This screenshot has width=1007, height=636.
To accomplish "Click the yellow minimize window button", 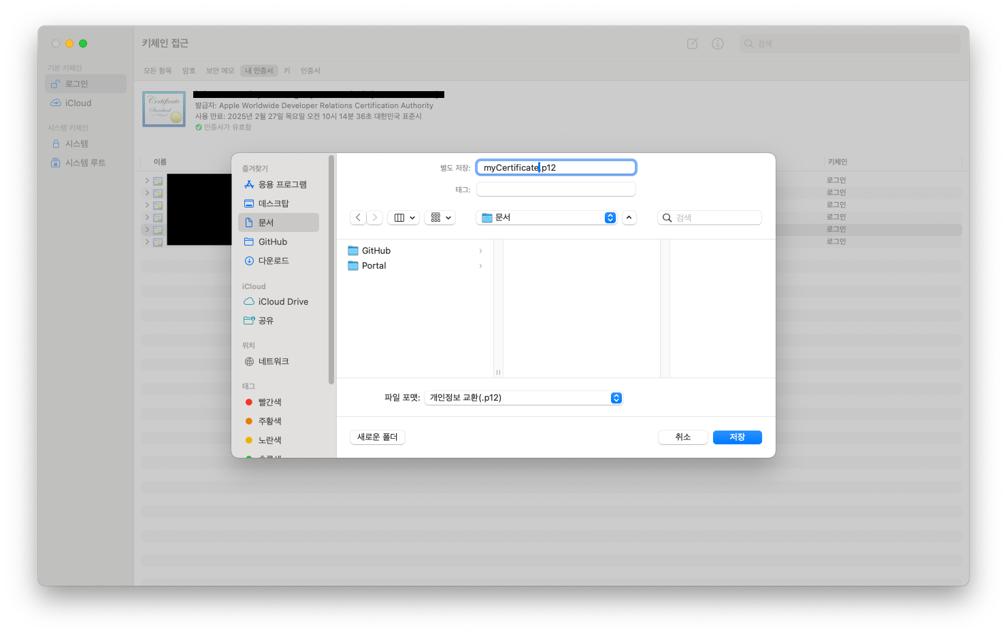I will (69, 44).
